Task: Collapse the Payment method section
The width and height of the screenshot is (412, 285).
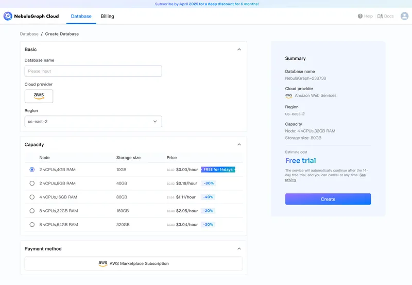Action: (239, 248)
